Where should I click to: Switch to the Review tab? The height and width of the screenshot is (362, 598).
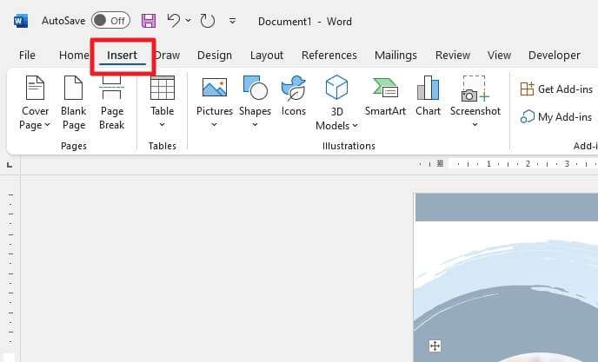click(453, 56)
